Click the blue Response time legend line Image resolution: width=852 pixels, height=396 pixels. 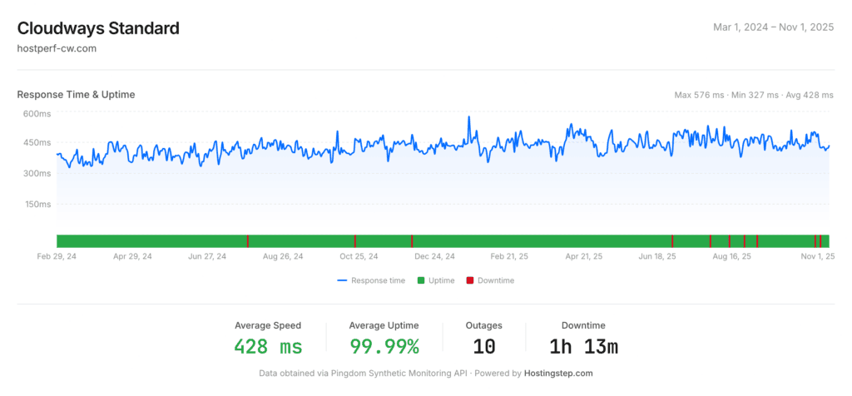pyautogui.click(x=342, y=281)
